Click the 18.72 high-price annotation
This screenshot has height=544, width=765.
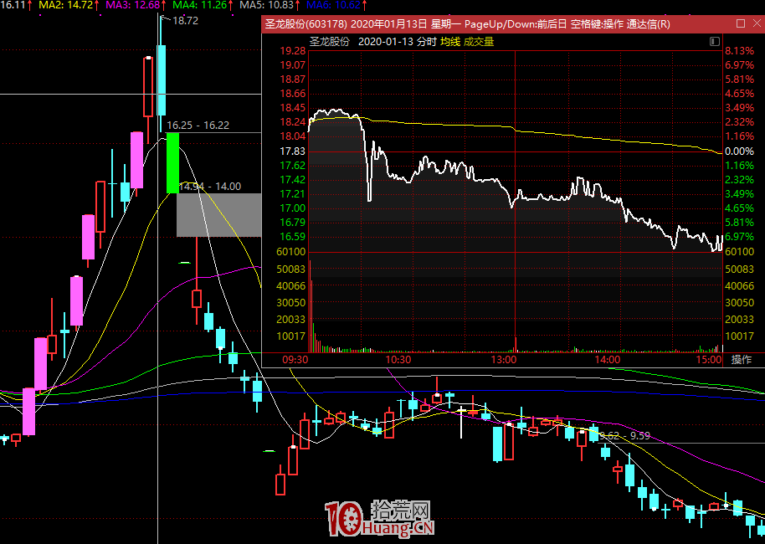pyautogui.click(x=186, y=20)
